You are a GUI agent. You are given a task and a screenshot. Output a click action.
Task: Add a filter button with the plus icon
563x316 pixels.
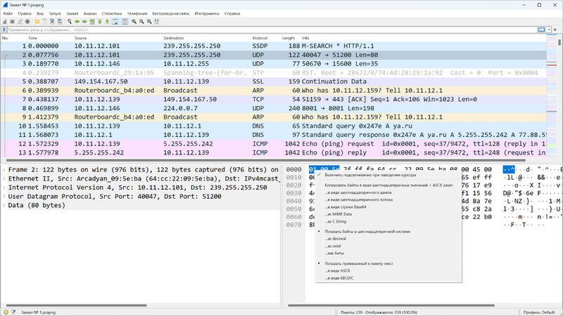(555, 29)
